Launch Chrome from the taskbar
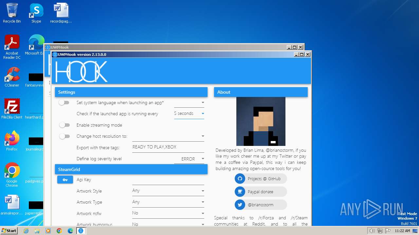Image resolution: width=419 pixels, height=235 pixels. click(x=59, y=231)
